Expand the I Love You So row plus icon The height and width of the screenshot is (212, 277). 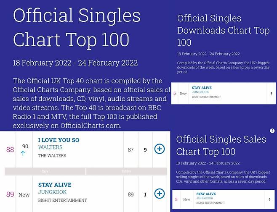(160, 149)
